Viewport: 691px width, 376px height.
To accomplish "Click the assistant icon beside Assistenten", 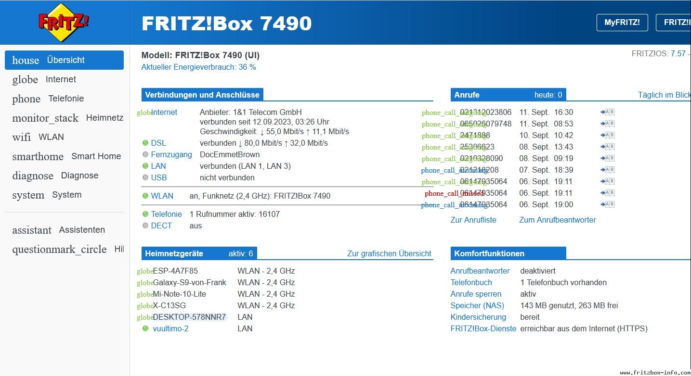I will [x=32, y=230].
